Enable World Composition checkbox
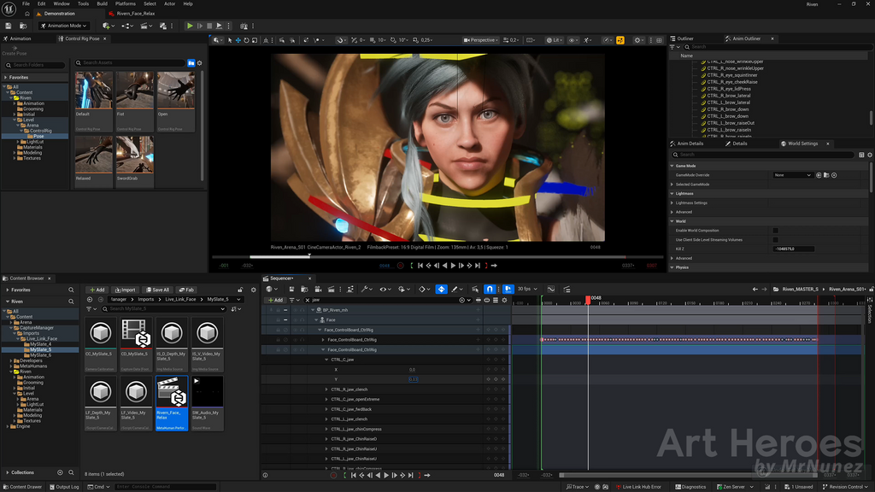 (x=775, y=231)
